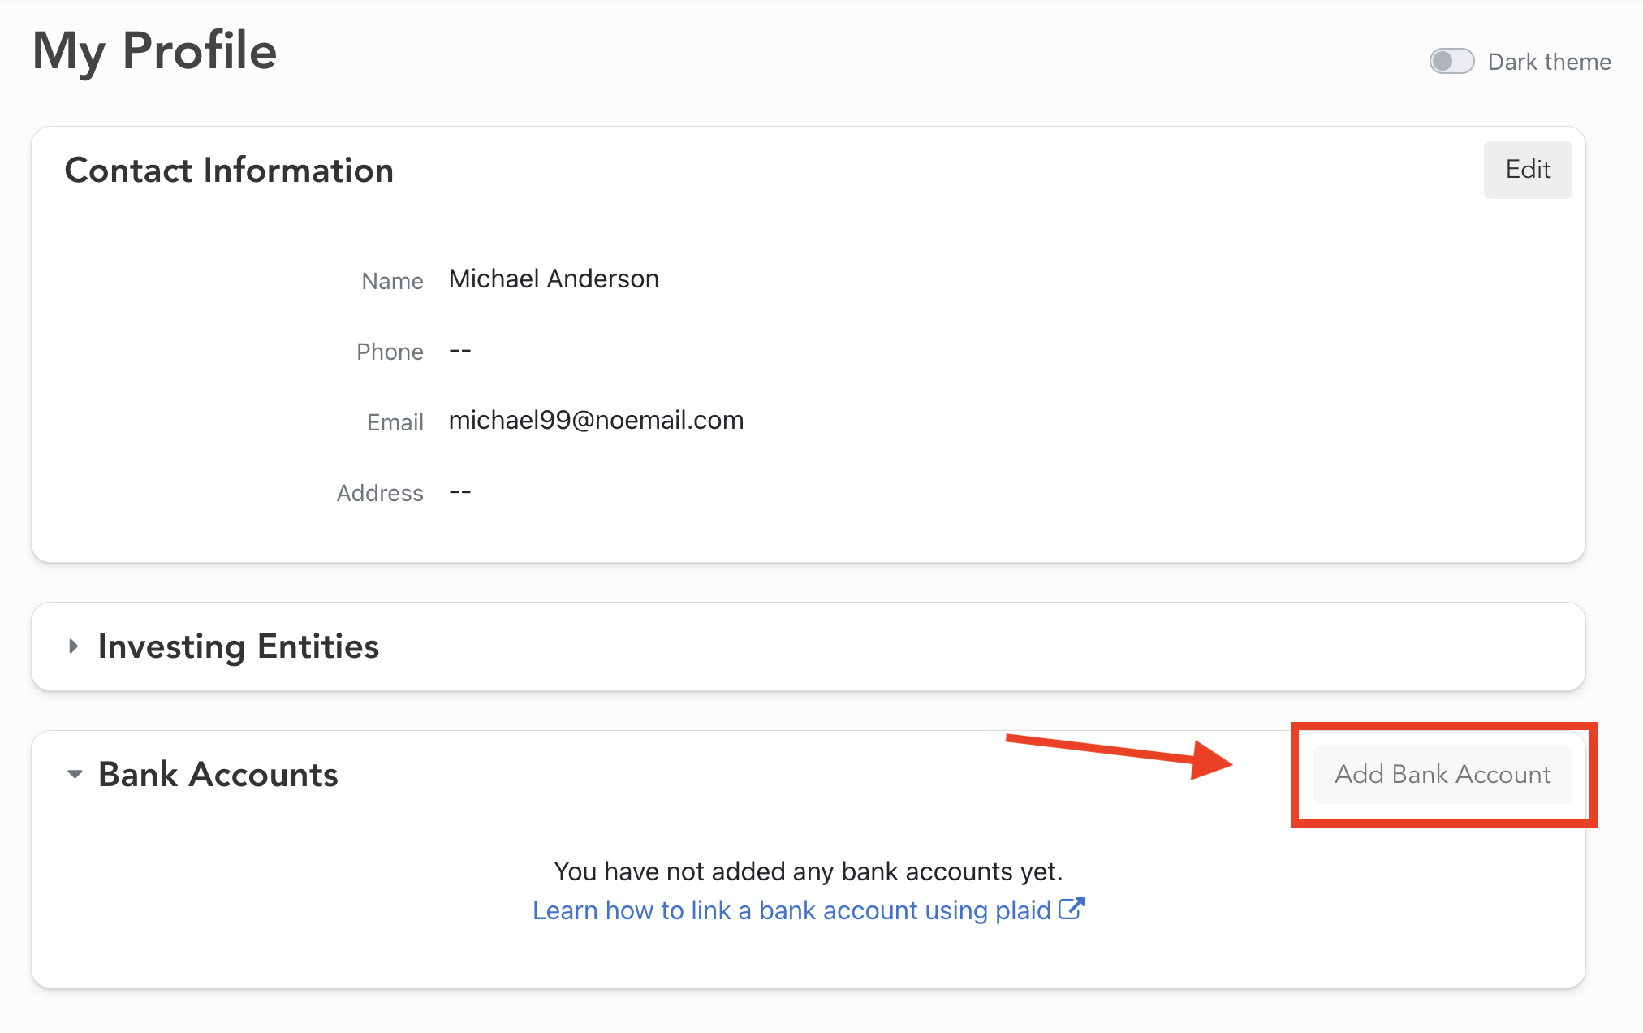Screen dimensions: 1643x1033
Task: Open the plaid bank linking tutorial link
Action: [x=790, y=910]
